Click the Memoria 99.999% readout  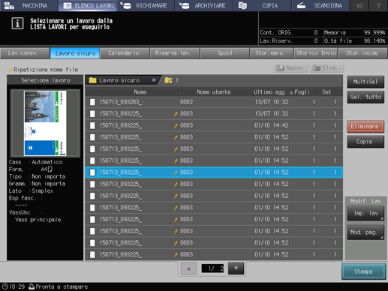pos(355,32)
